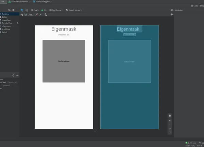This screenshot has width=204, height=147.
Task: Open Default (en-us) locale dropdown
Action: pos(74,10)
